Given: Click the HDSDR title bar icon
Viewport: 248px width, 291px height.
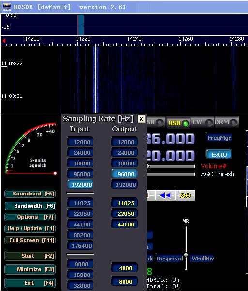Looking at the screenshot, I should [x=7, y=7].
